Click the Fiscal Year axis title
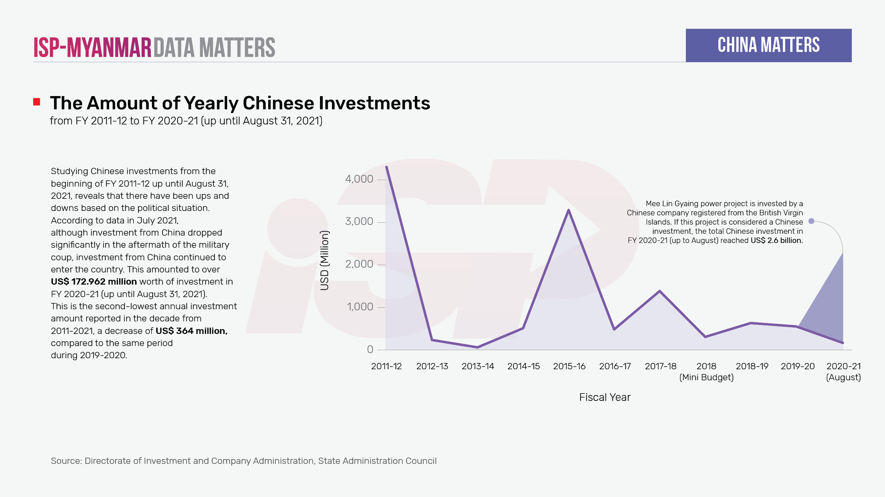The image size is (885, 497). tap(605, 397)
